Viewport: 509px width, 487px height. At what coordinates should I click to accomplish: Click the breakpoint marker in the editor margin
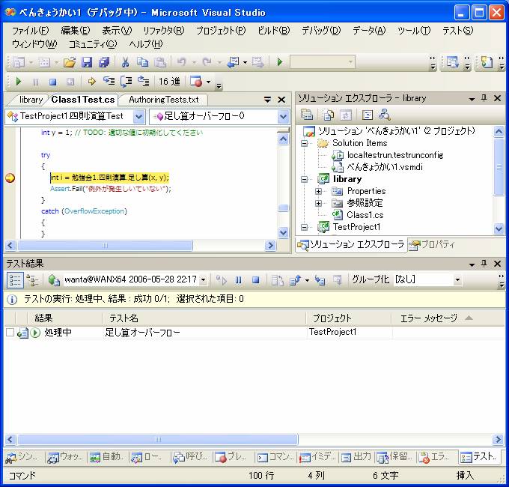(10, 178)
